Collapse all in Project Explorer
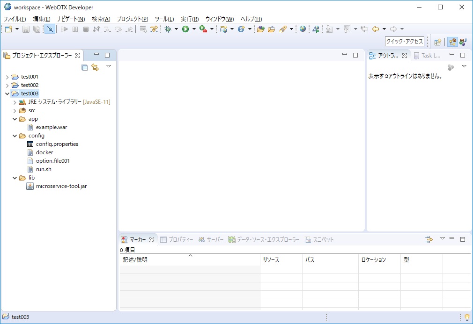The height and width of the screenshot is (324, 473). (85, 67)
